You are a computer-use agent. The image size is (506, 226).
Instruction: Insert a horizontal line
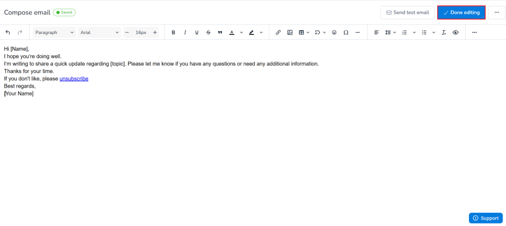click(x=358, y=32)
